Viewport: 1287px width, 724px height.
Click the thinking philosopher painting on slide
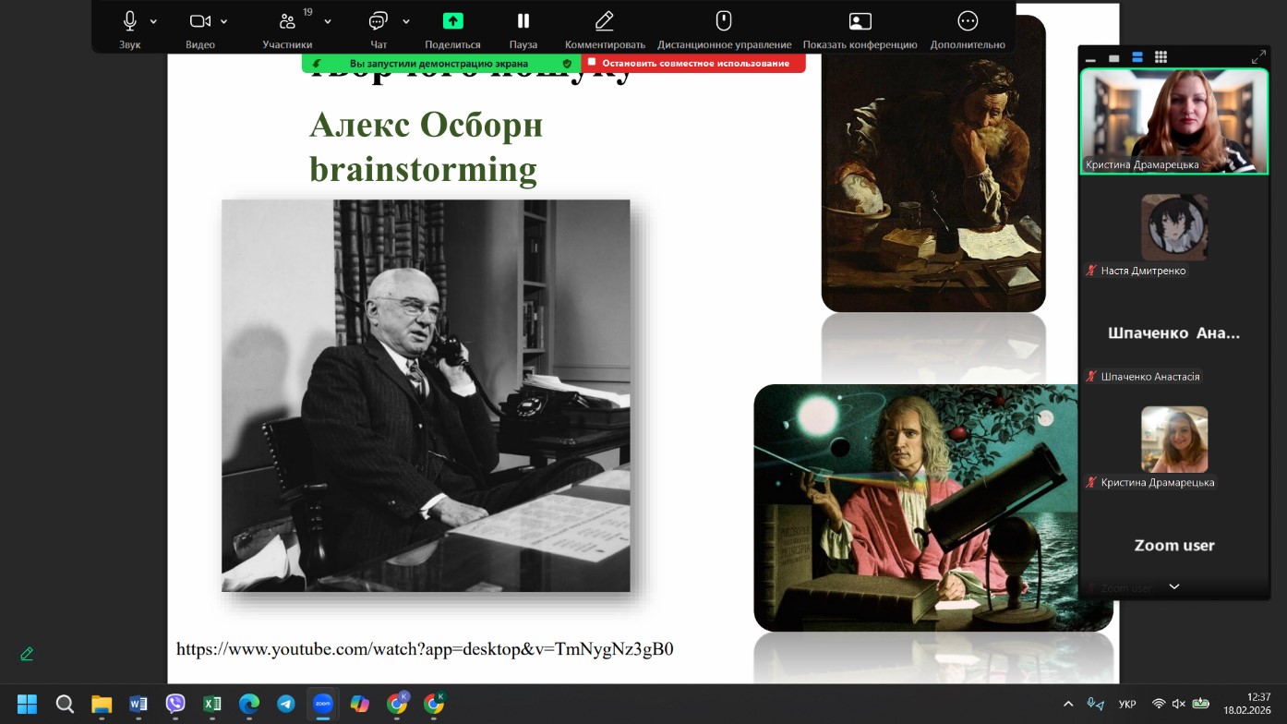click(x=933, y=163)
